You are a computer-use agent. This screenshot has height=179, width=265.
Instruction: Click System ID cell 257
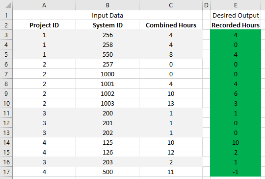[x=107, y=64]
